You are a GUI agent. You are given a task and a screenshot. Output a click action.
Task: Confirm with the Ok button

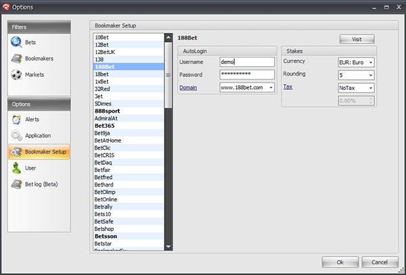click(340, 262)
